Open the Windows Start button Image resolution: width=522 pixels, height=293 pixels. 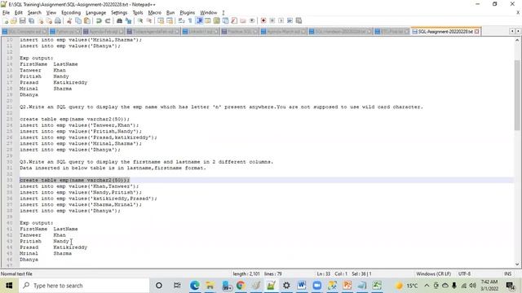tap(9, 286)
